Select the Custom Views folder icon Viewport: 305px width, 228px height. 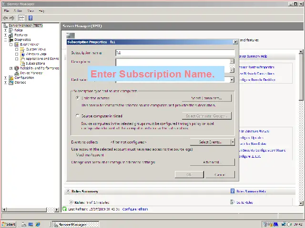22,49
